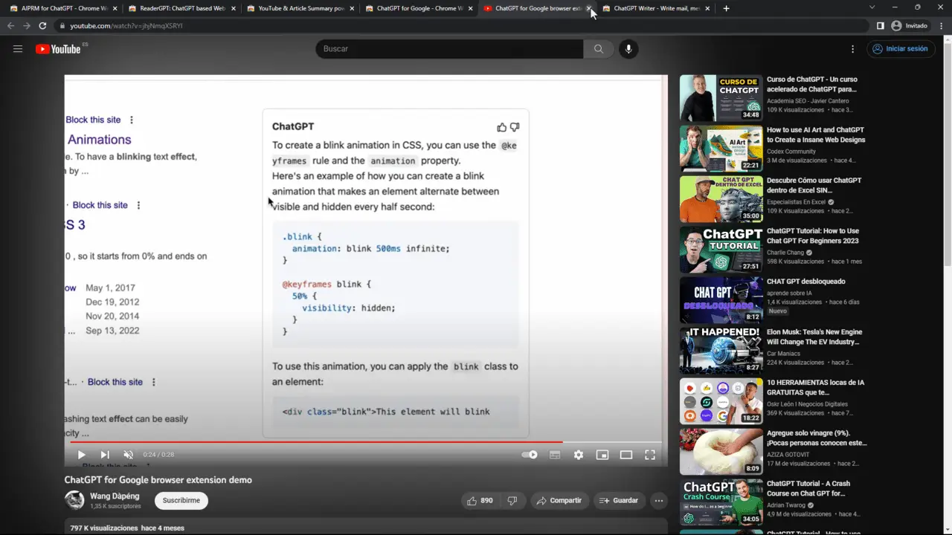Open player settings gear

point(579,455)
